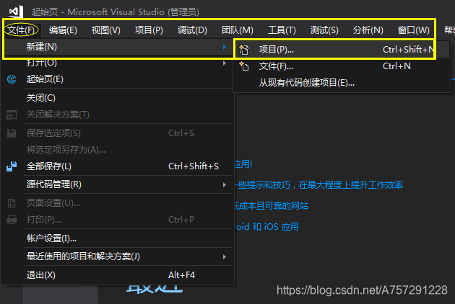The height and width of the screenshot is (304, 455).
Task: Open the iOS 应用 link
Action: (x=266, y=227)
